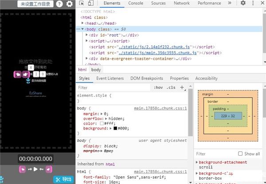Viewport: 266px width, 184px height.
Task: Expand the data-evergreen-toaster-container div
Action: coord(86,59)
